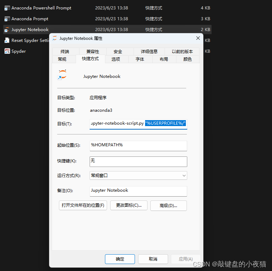Select the 快捷方式 tab

point(90,59)
